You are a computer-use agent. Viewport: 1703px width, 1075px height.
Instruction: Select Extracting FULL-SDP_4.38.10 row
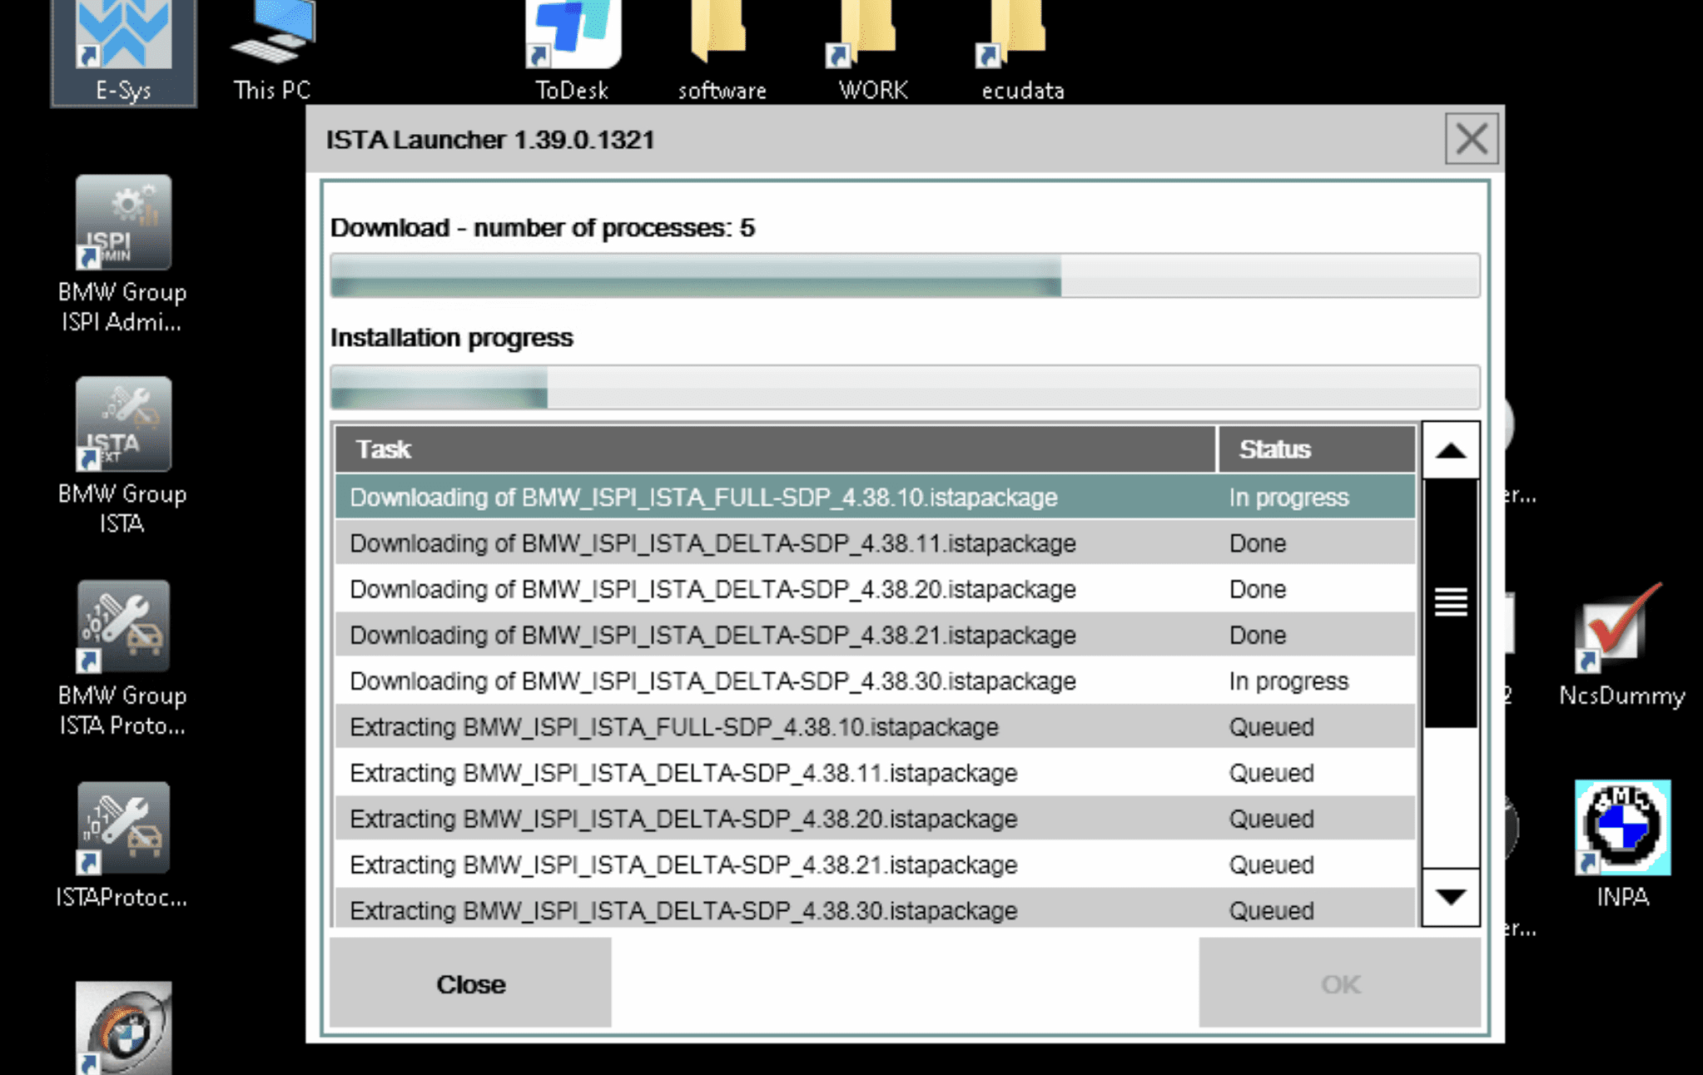[876, 726]
